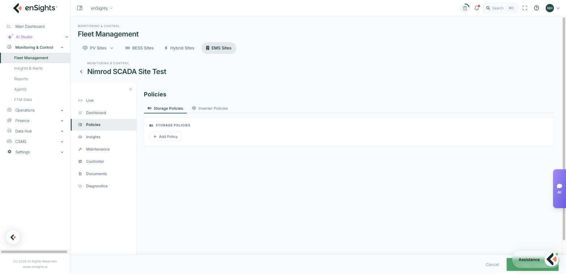The image size is (566, 274).
Task: Go back with the arrow beside site name
Action: point(81,71)
